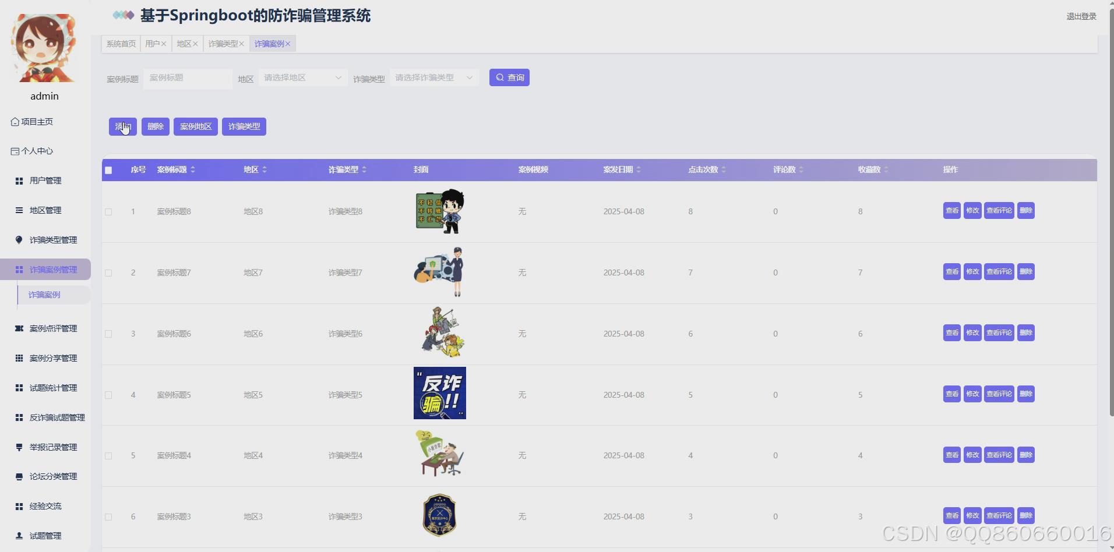Click the grid icon beside 诈骗案例管理
The width and height of the screenshot is (1114, 552).
(19, 270)
